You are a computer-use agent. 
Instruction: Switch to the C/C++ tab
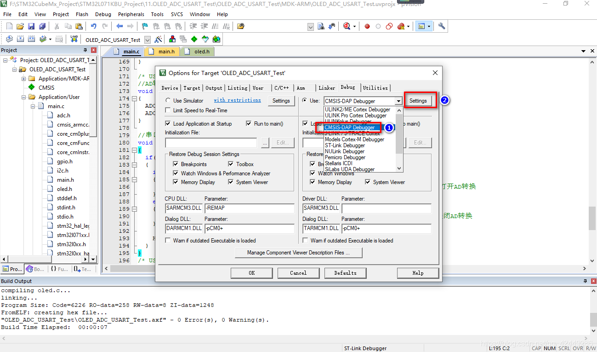(x=282, y=88)
